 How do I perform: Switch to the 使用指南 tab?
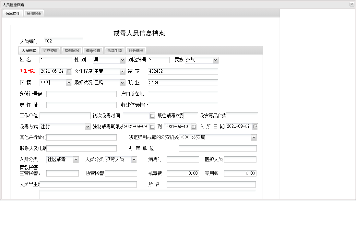pyautogui.click(x=34, y=14)
